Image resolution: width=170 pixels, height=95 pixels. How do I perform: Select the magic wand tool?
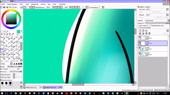[7, 32]
